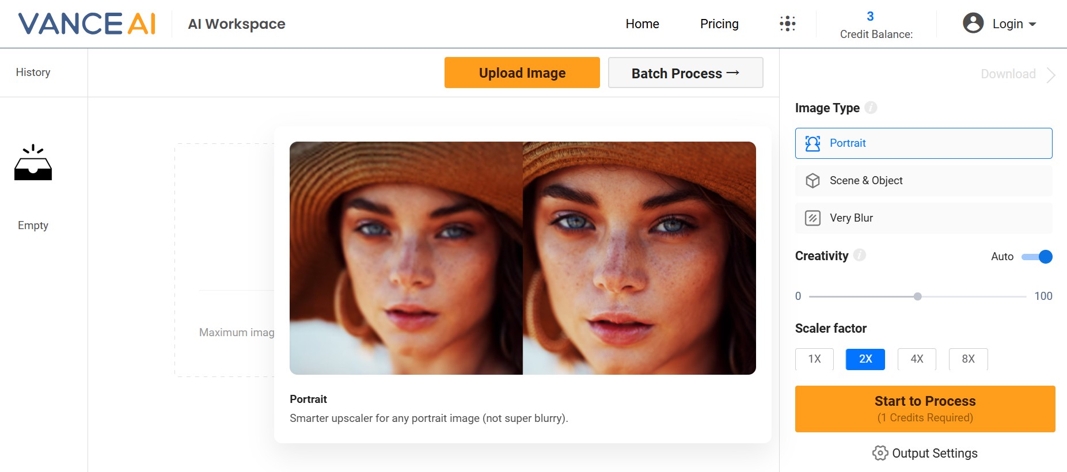Screen dimensions: 1067x472
Task: Toggle the Auto creativity switch
Action: [1036, 257]
